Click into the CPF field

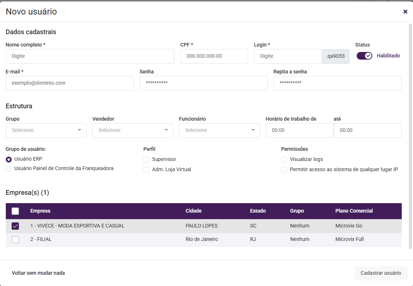click(214, 56)
